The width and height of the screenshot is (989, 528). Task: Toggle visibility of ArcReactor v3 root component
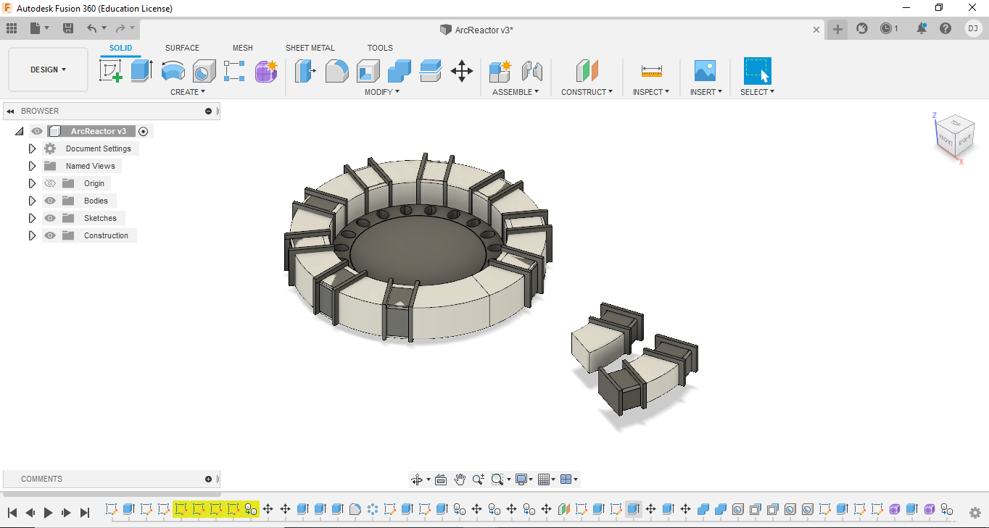tap(37, 131)
